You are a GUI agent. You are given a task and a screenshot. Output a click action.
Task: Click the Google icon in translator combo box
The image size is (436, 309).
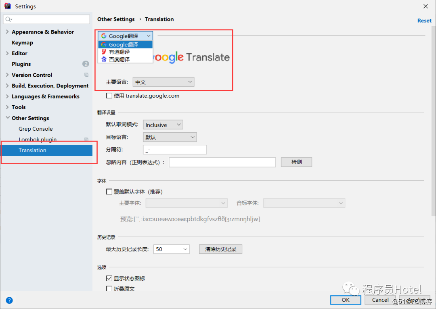[104, 36]
